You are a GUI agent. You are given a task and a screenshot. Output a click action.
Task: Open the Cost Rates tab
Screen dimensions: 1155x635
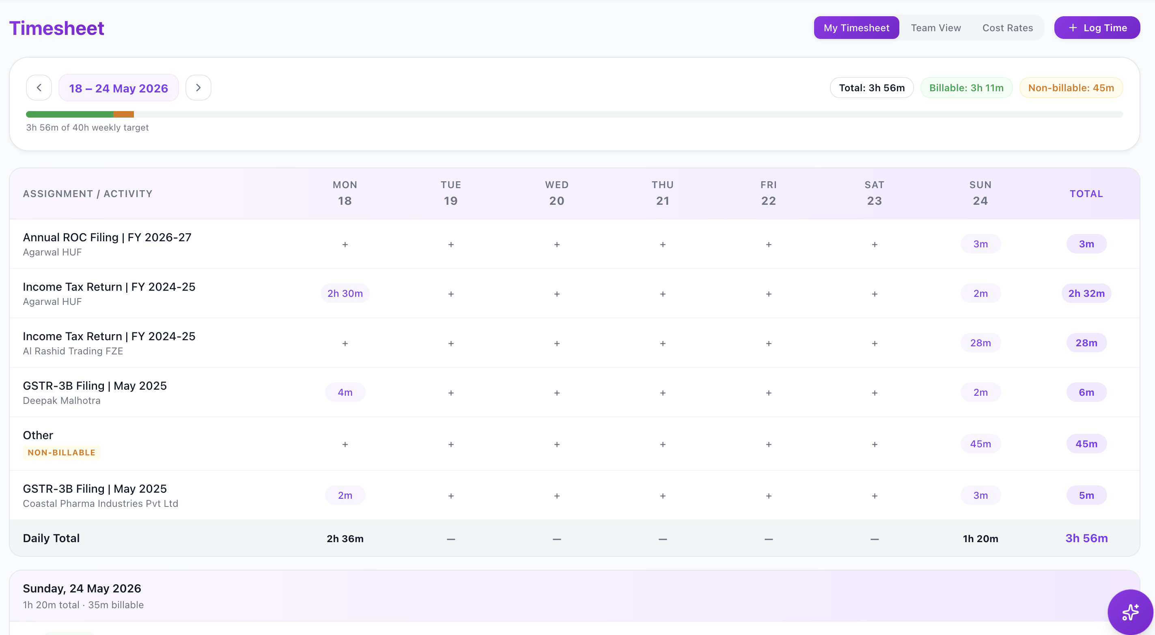pos(1007,28)
